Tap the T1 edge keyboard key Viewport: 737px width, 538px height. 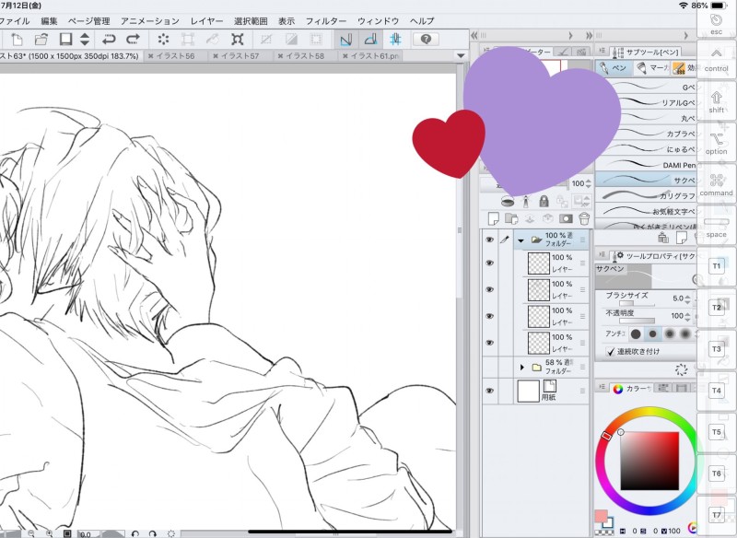pyautogui.click(x=716, y=266)
